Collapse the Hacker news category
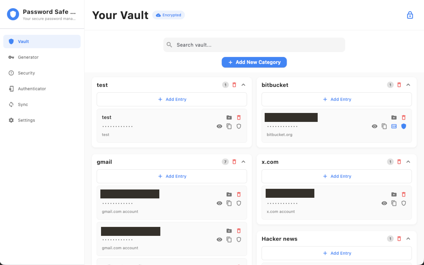This screenshot has height=265, width=424. click(x=408, y=238)
